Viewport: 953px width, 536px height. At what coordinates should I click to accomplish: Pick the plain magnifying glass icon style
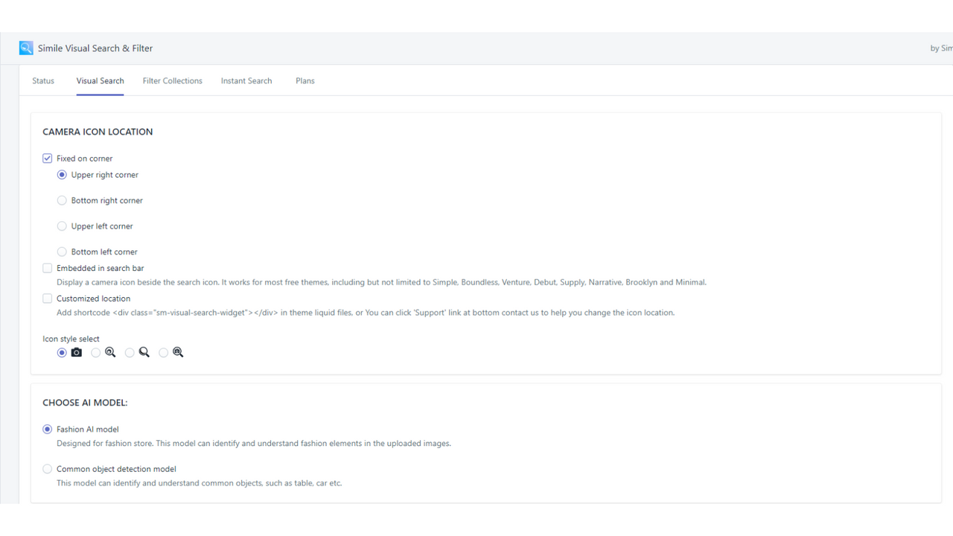coord(129,352)
